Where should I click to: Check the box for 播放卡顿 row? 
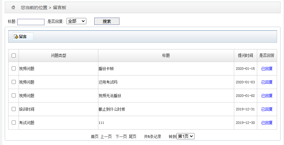click(x=14, y=69)
